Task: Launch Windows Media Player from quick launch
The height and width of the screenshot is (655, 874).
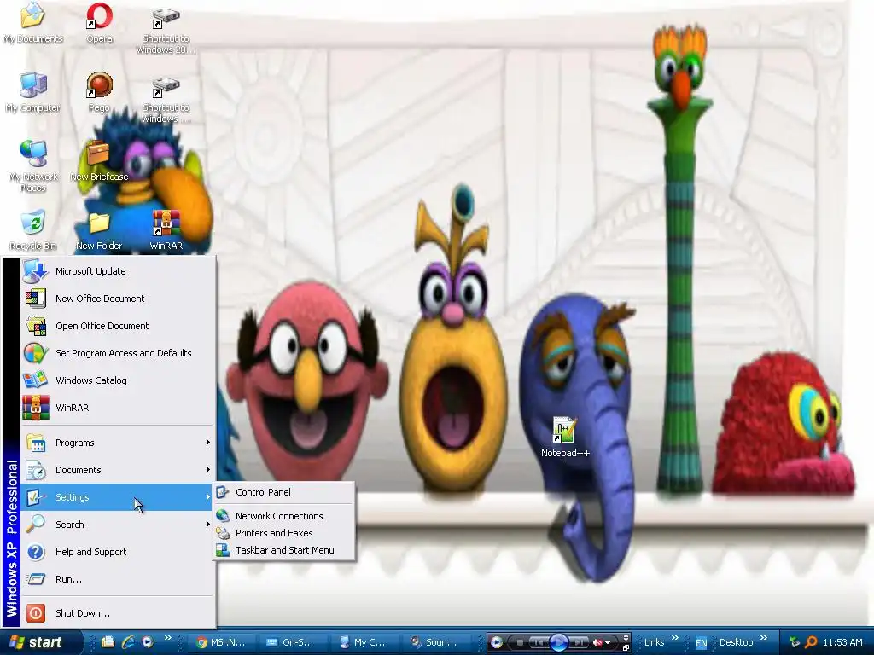Action: coord(147,642)
